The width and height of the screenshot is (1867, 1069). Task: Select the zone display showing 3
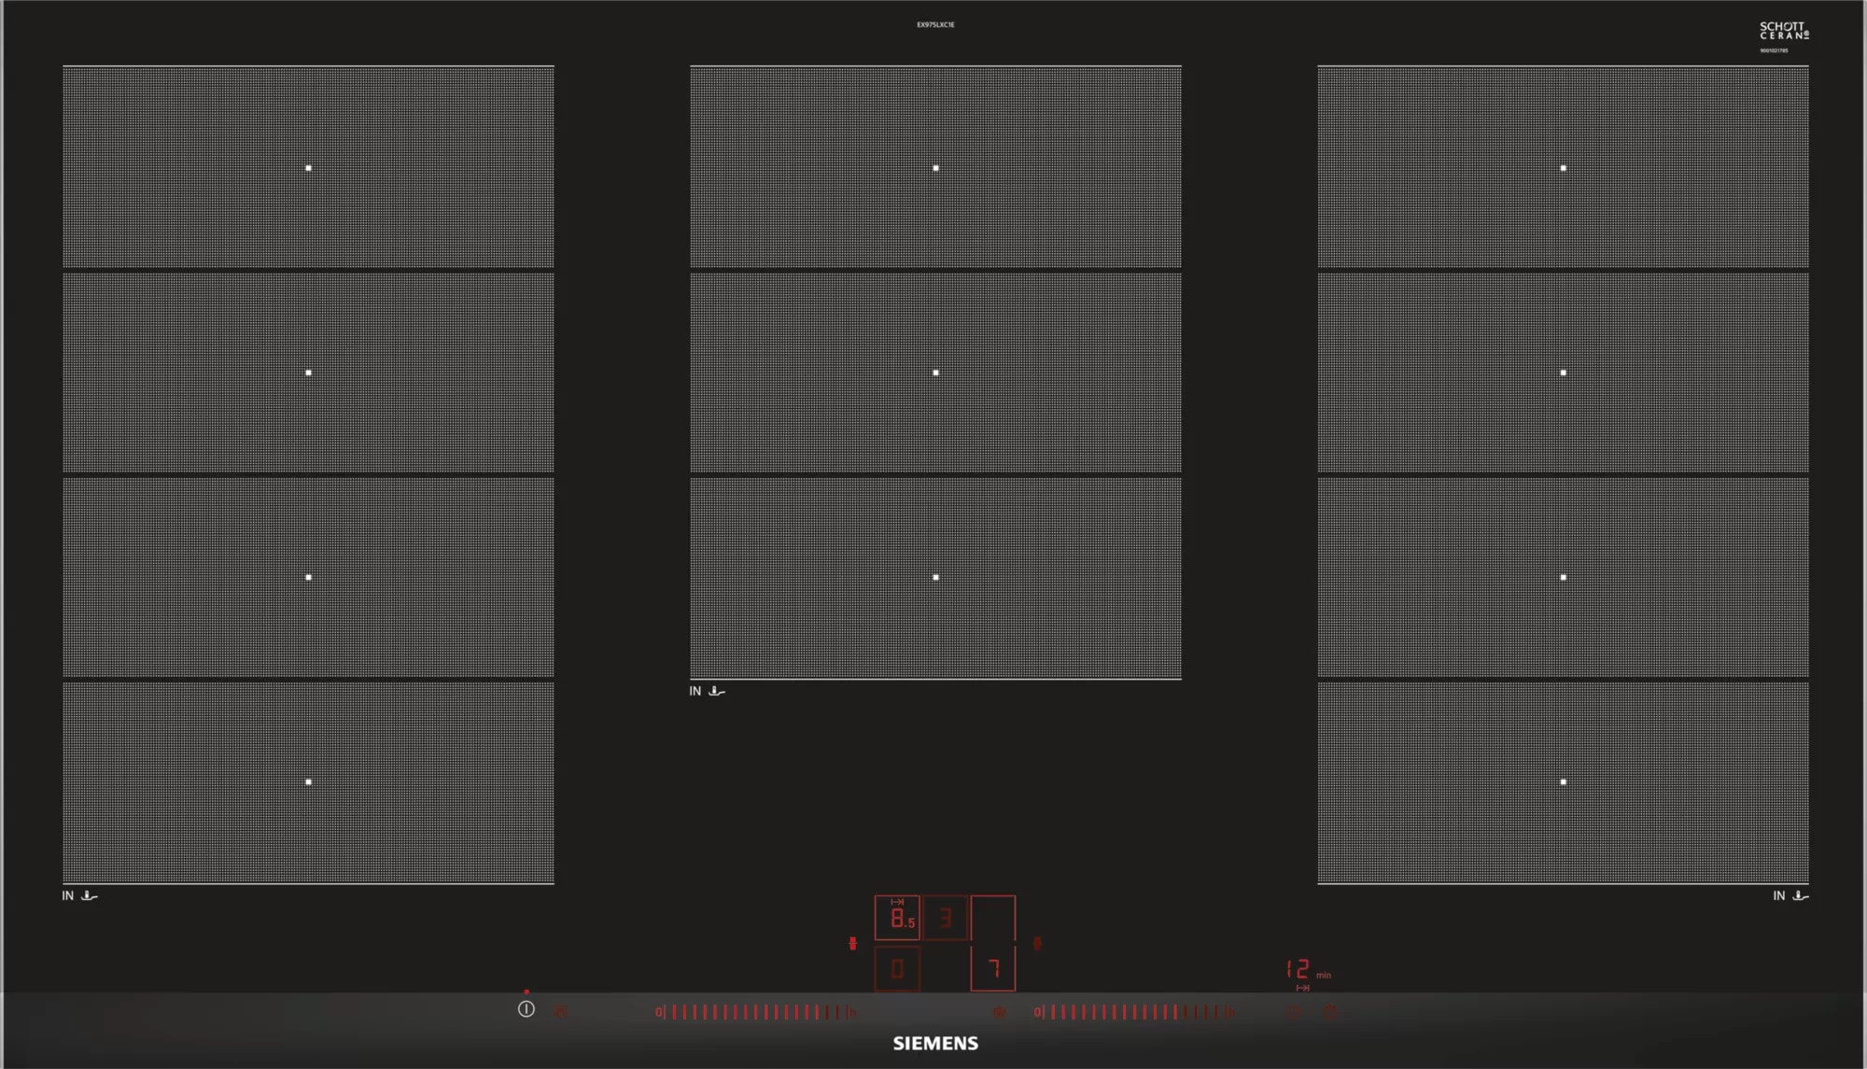tap(946, 918)
